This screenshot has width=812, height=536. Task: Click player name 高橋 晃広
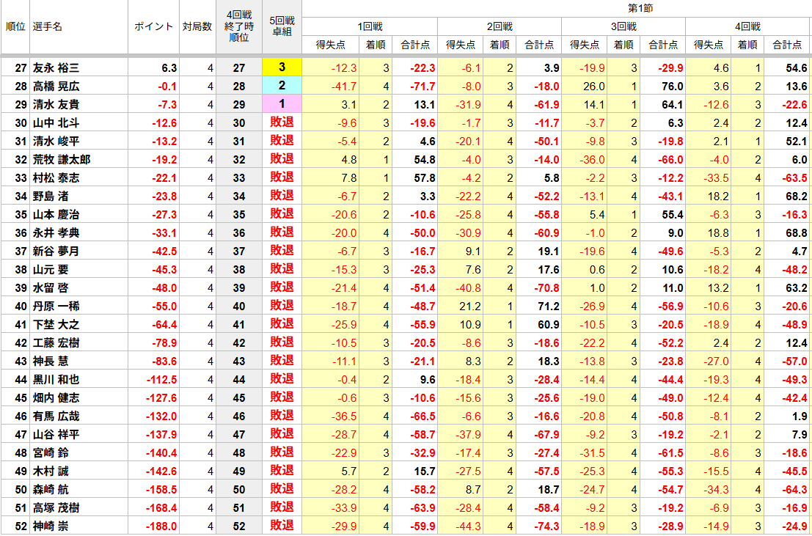56,86
